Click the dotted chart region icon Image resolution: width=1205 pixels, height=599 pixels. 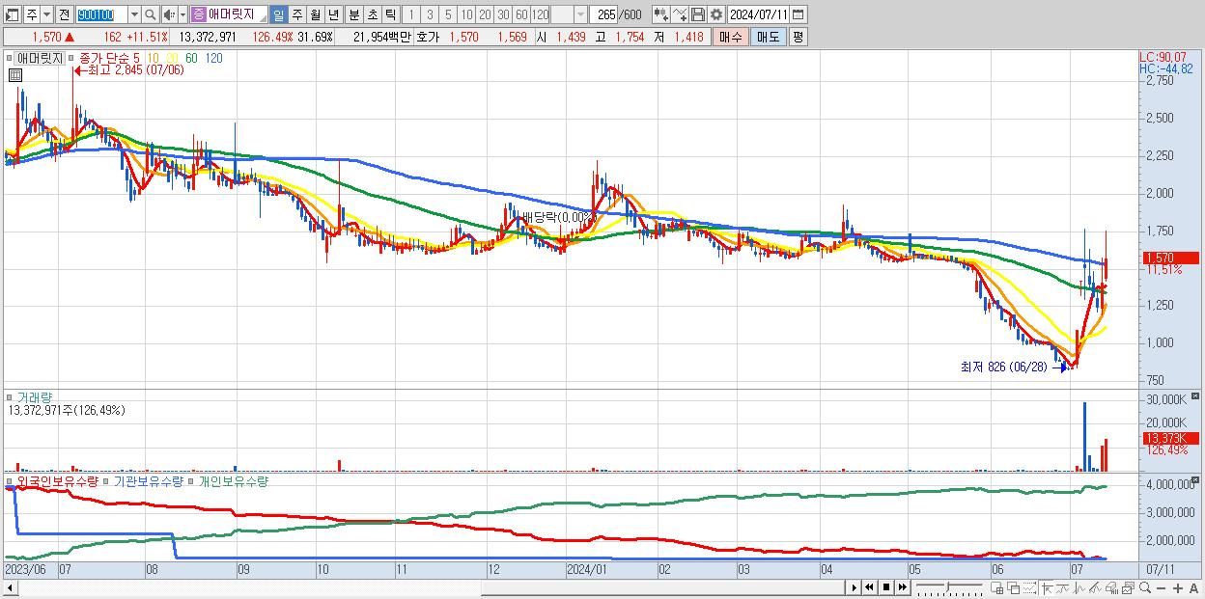1029,587
